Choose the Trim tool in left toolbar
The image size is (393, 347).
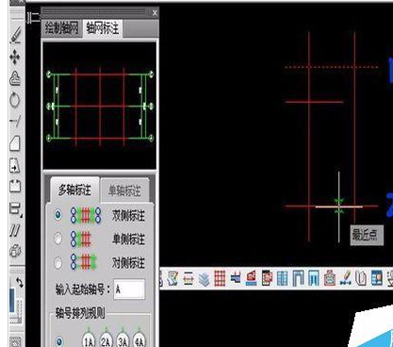click(15, 121)
